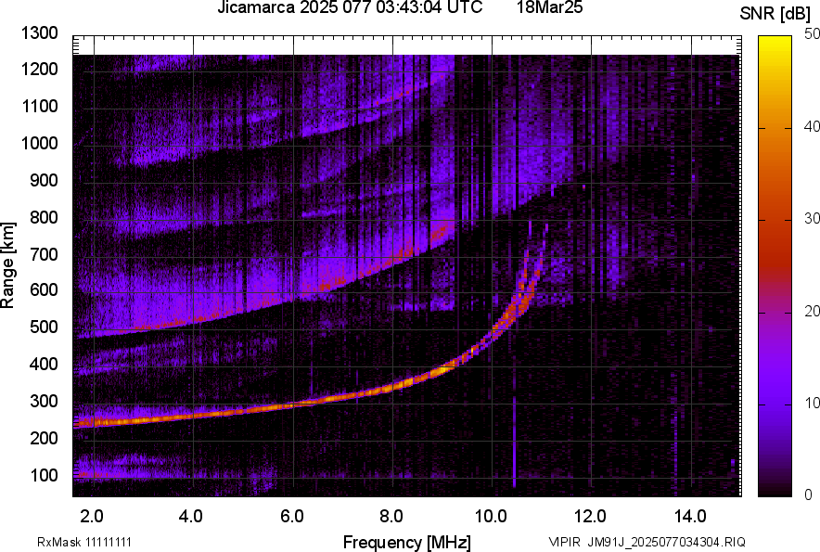Screen dimensions: 820x552
Task: Click the range tick label '1100'
Action: (x=39, y=106)
